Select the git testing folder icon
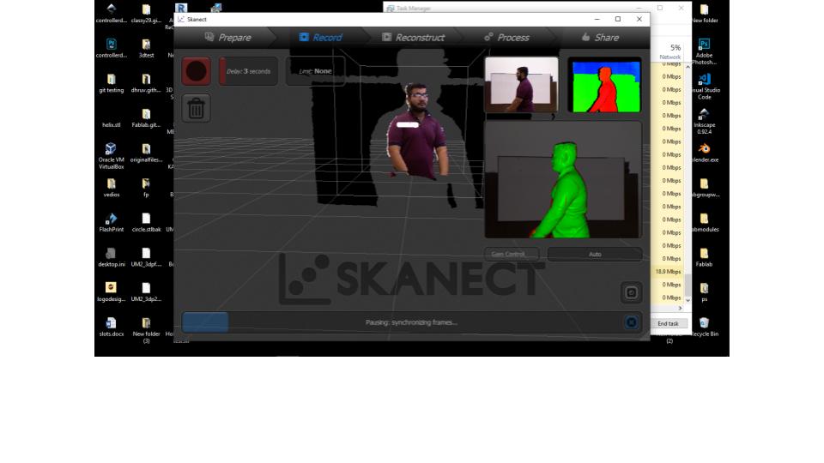Viewport: 824px width, 463px height. [112, 83]
